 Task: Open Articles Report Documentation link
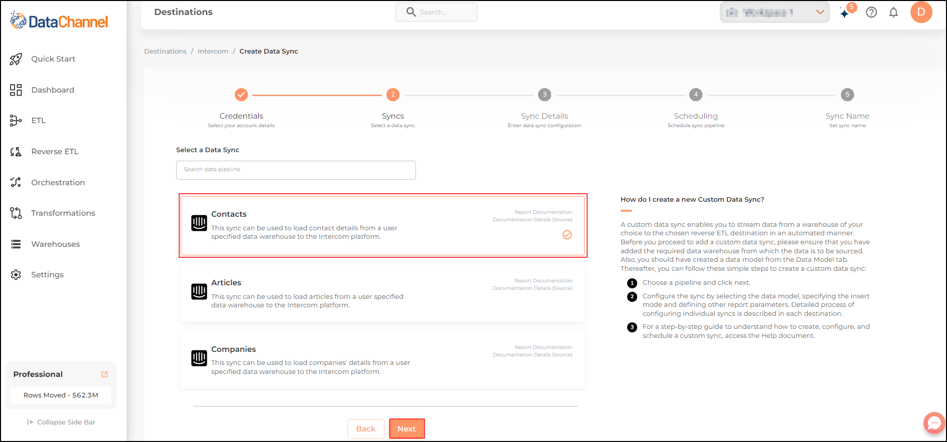coord(543,281)
